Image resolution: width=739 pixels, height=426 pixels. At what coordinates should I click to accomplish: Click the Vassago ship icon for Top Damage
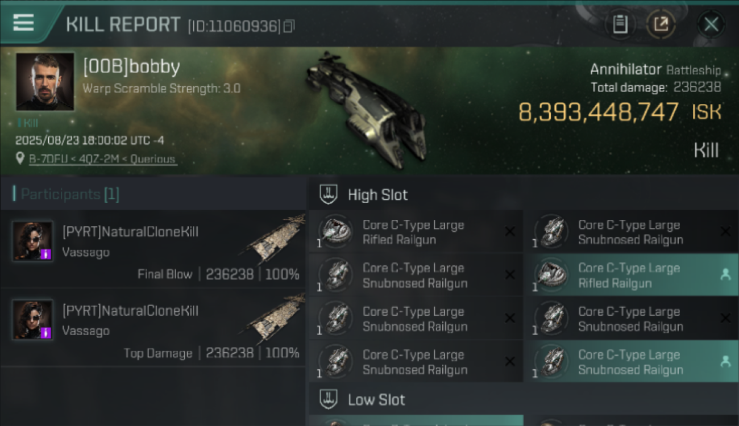click(276, 319)
